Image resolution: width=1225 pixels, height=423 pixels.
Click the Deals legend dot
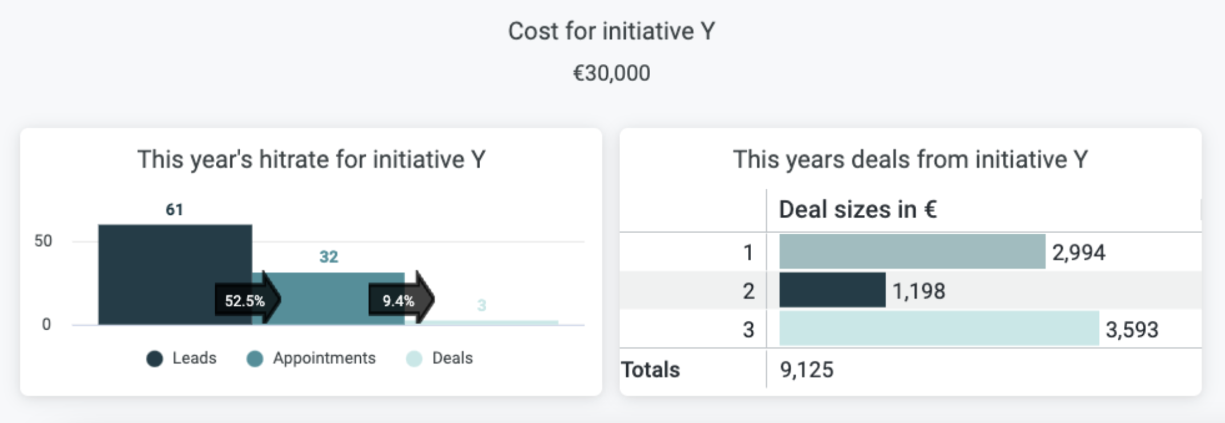click(x=414, y=359)
